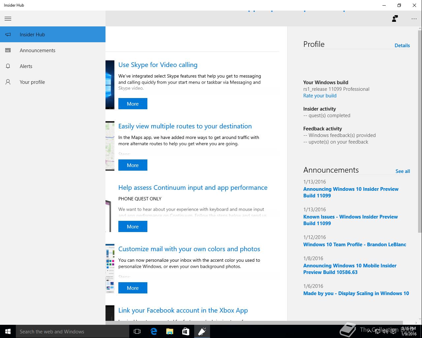422x338 pixels.
Task: Click the Maps routes quest thumbnail
Action: [x=110, y=146]
